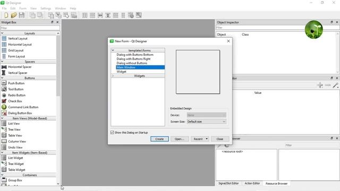Click the Open... button in New Form dialog
Viewport: 340px width, 191px height.
coord(180,139)
